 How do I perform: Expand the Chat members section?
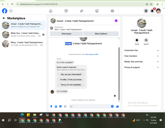(142, 56)
